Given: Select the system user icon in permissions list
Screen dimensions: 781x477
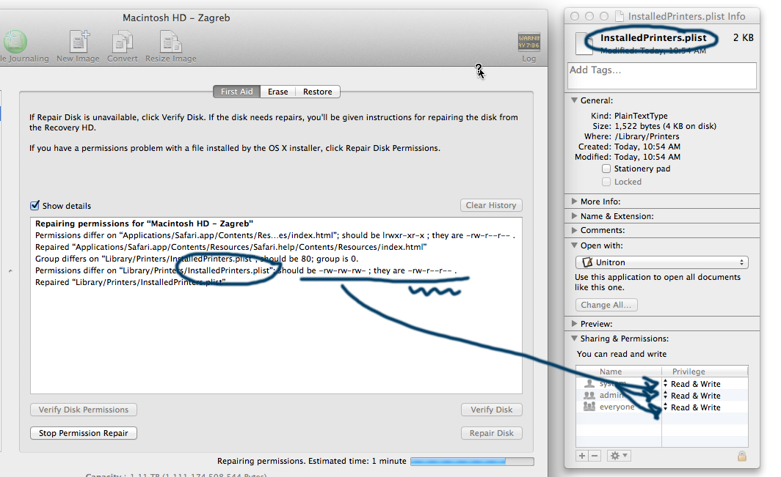Looking at the screenshot, I should [589, 383].
